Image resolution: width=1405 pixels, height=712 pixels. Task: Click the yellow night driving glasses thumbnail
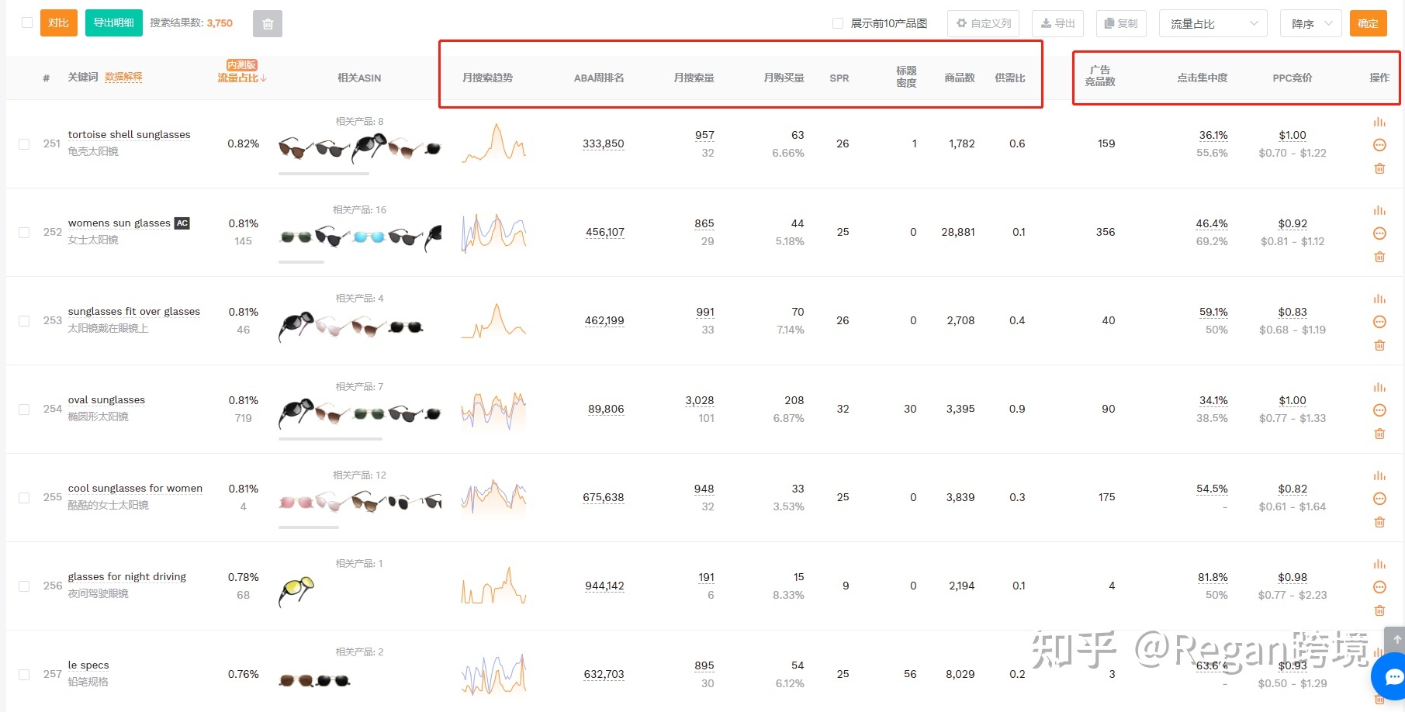(x=296, y=592)
